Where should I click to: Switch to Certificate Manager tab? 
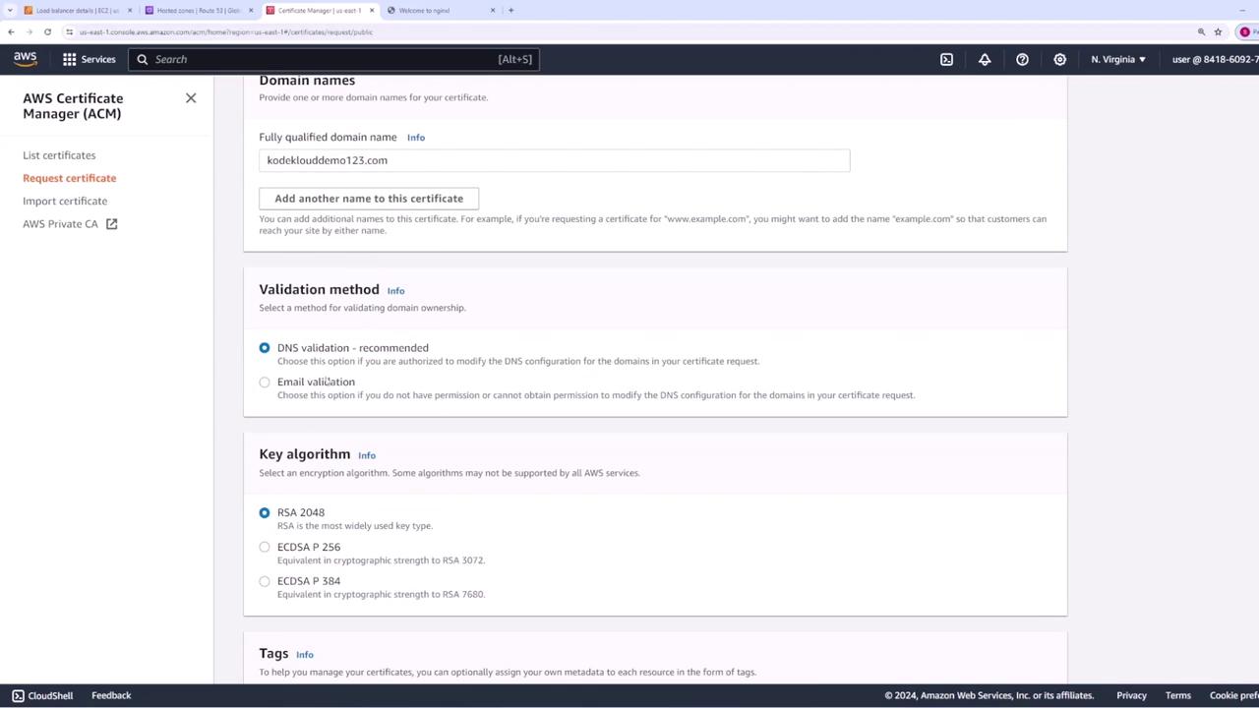320,11
